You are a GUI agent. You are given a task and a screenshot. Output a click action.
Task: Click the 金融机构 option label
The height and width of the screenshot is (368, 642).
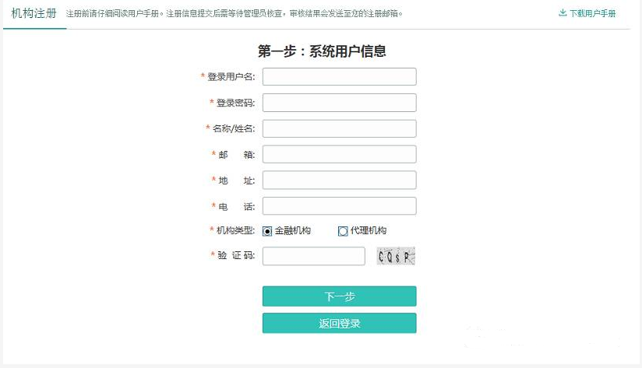[x=292, y=230]
